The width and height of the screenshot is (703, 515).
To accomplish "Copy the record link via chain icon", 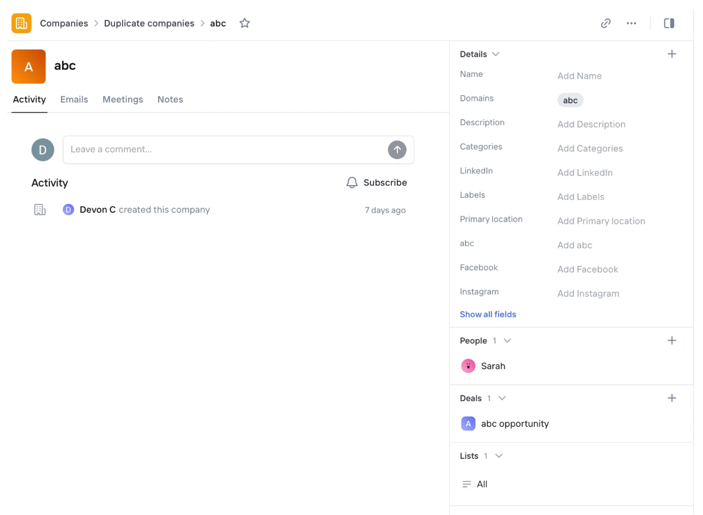I will [x=606, y=23].
